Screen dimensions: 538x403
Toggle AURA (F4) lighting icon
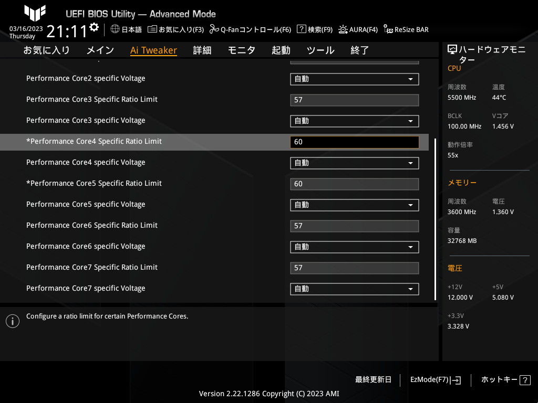(343, 29)
